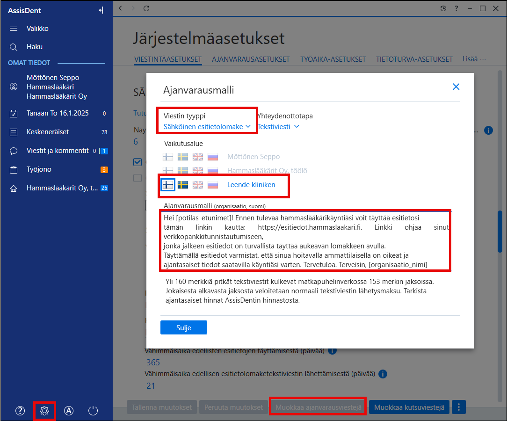The width and height of the screenshot is (507, 421).
Task: Click Muokkaa ajanvarausviestejä button
Action: tap(319, 407)
